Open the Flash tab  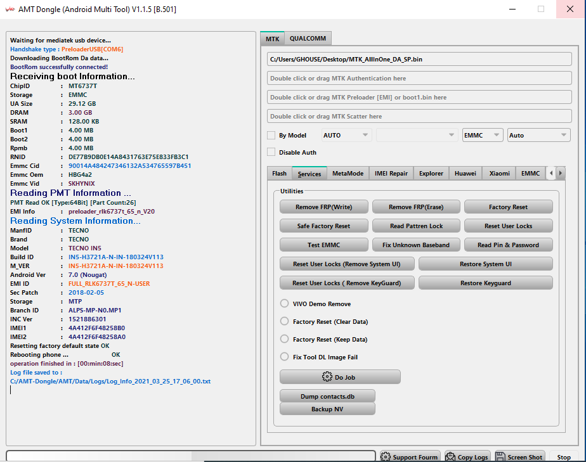pos(279,174)
